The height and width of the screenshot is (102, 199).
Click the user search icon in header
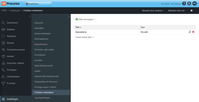pos(189,3)
